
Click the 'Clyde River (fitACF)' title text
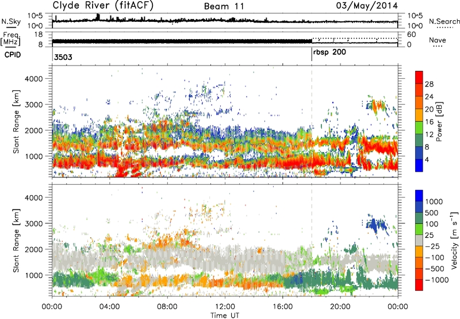(x=103, y=5)
